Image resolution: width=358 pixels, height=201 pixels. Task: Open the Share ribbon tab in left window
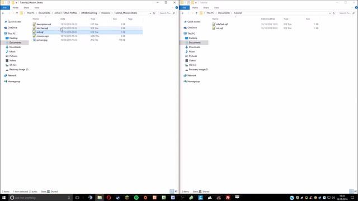pyautogui.click(x=26, y=8)
